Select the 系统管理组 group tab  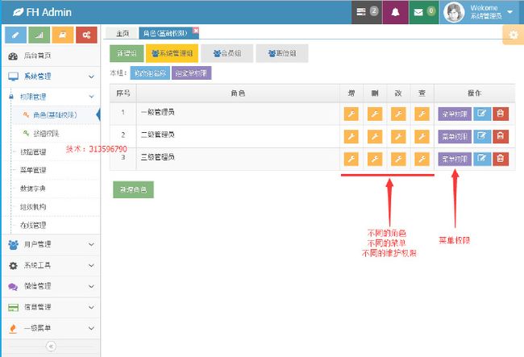[x=172, y=53]
